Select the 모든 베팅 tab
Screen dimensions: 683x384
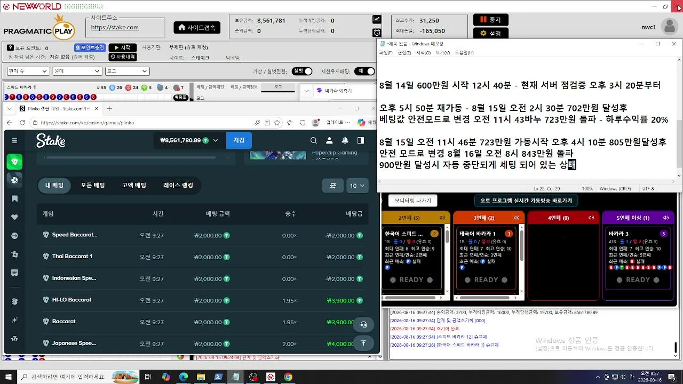pyautogui.click(x=93, y=186)
